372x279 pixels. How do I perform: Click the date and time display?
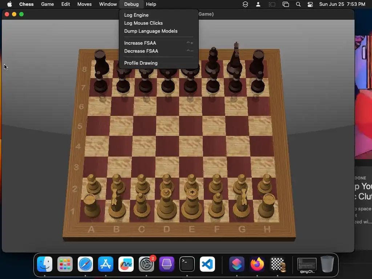[342, 4]
